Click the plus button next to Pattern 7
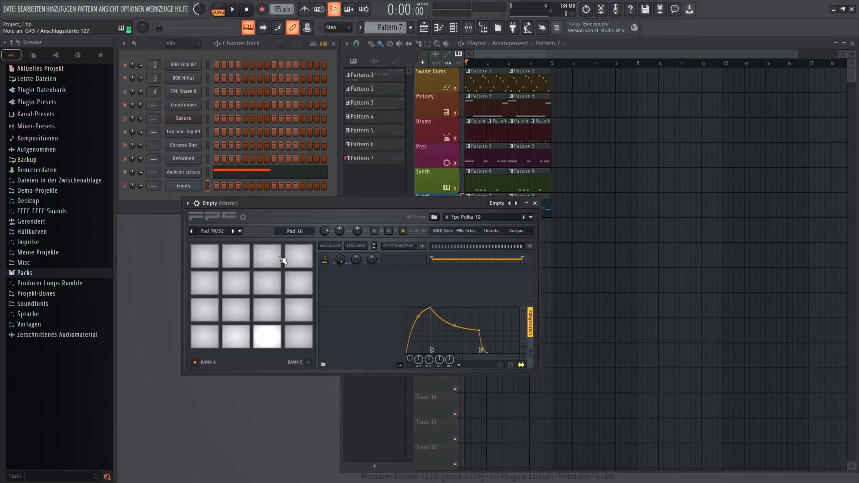 (x=410, y=28)
